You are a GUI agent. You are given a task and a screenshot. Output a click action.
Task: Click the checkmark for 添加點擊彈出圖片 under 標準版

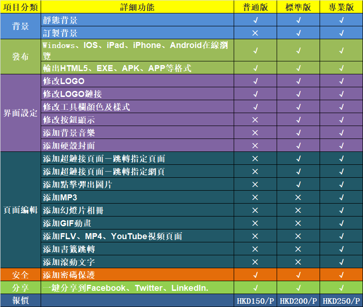298,185
